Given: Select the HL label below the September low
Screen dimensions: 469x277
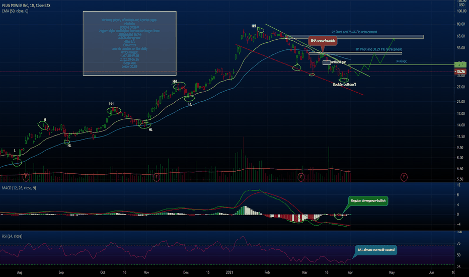Looking at the screenshot, I should pyautogui.click(x=69, y=146).
